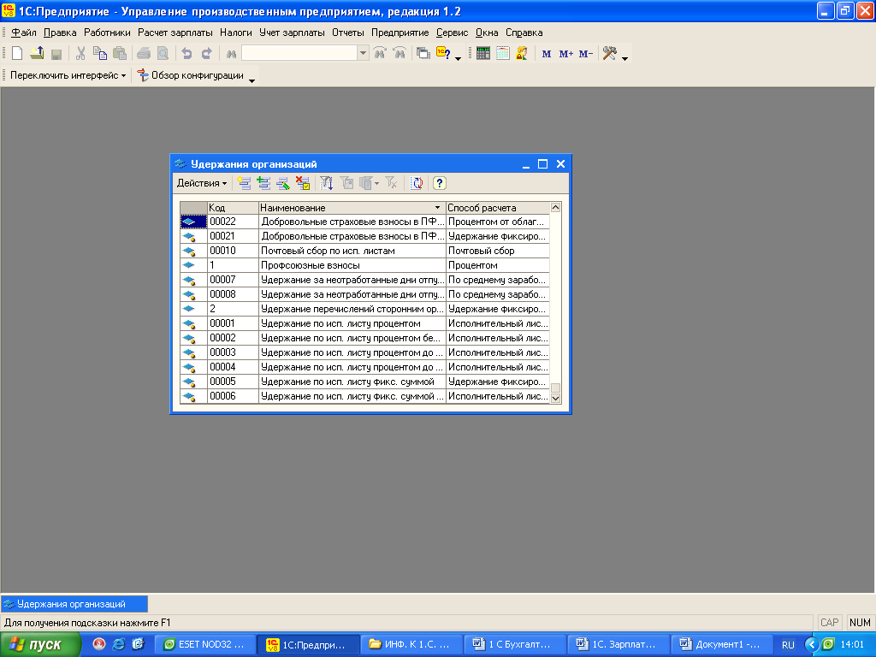
Task: Click the Add new item icon in list window
Action: point(244,183)
